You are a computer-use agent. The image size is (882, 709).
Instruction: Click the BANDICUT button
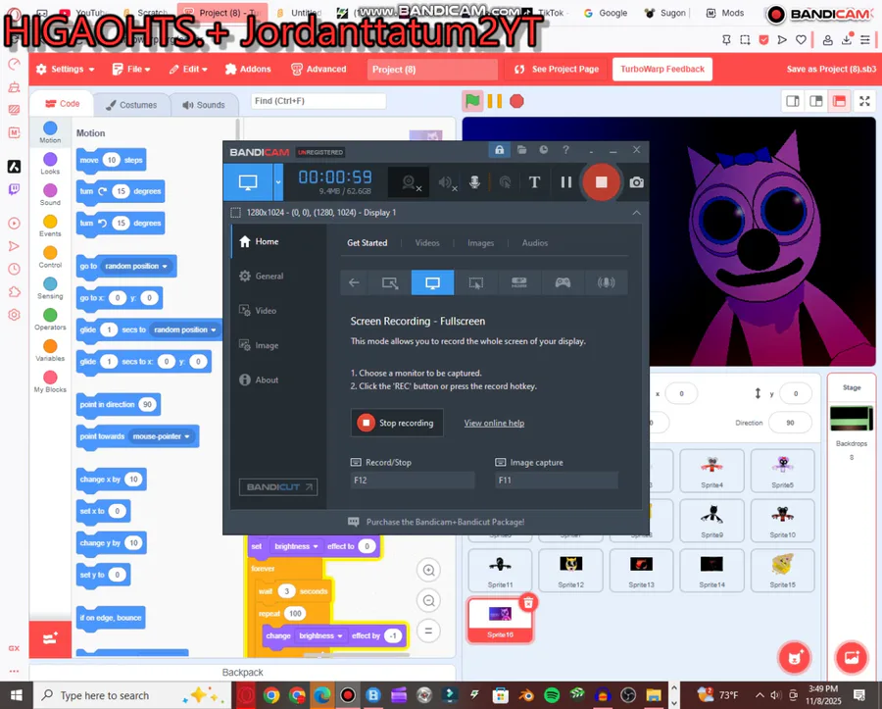point(278,487)
